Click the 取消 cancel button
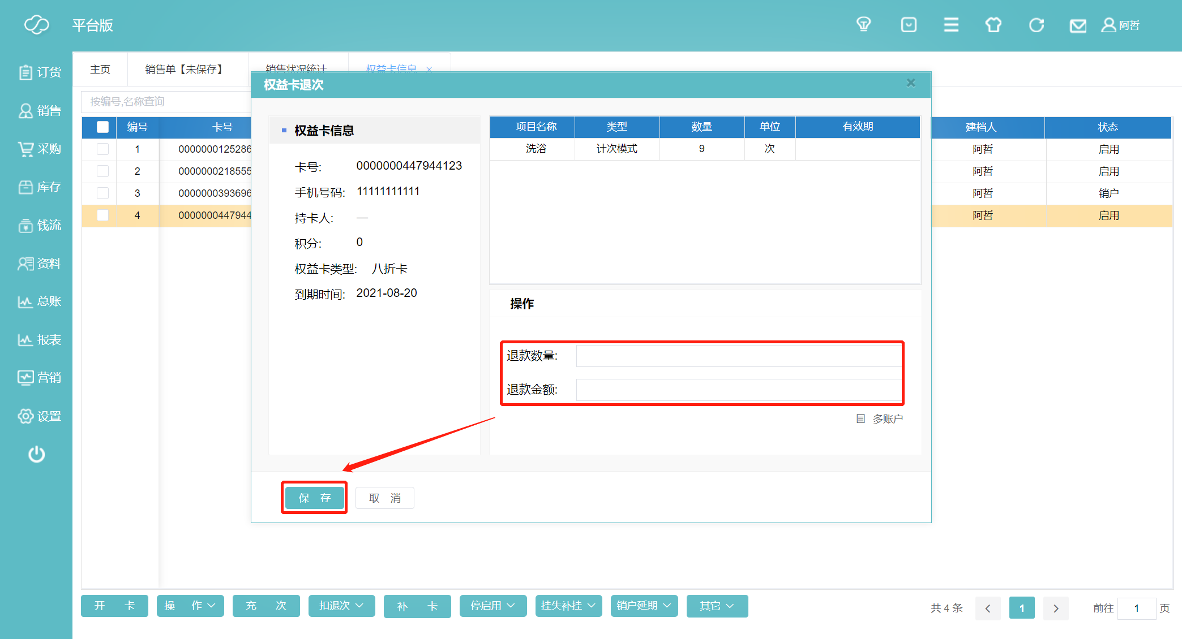The image size is (1182, 639). coord(385,498)
